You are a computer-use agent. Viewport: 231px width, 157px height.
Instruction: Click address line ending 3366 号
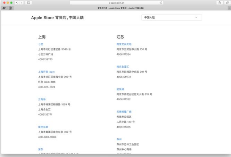tap(54, 49)
